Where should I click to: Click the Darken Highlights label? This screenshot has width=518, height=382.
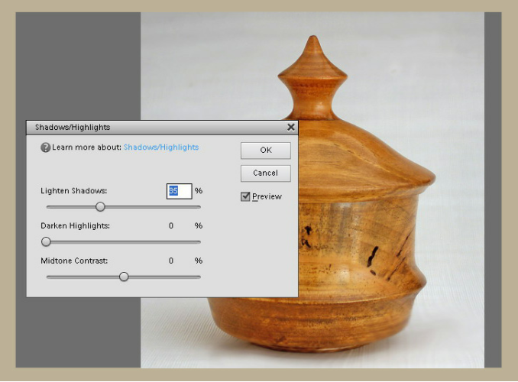click(76, 226)
